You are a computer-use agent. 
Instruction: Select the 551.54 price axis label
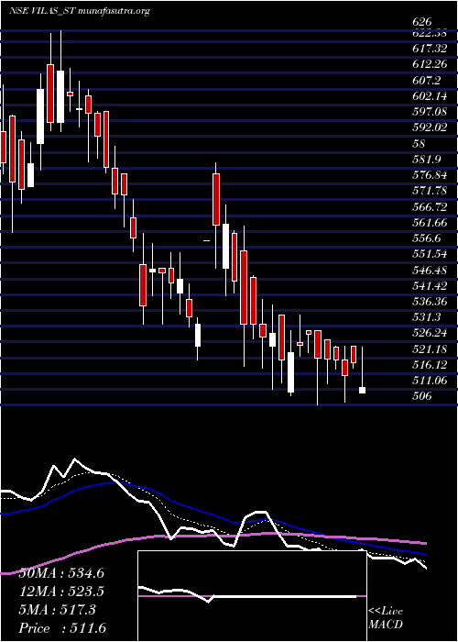coord(430,254)
